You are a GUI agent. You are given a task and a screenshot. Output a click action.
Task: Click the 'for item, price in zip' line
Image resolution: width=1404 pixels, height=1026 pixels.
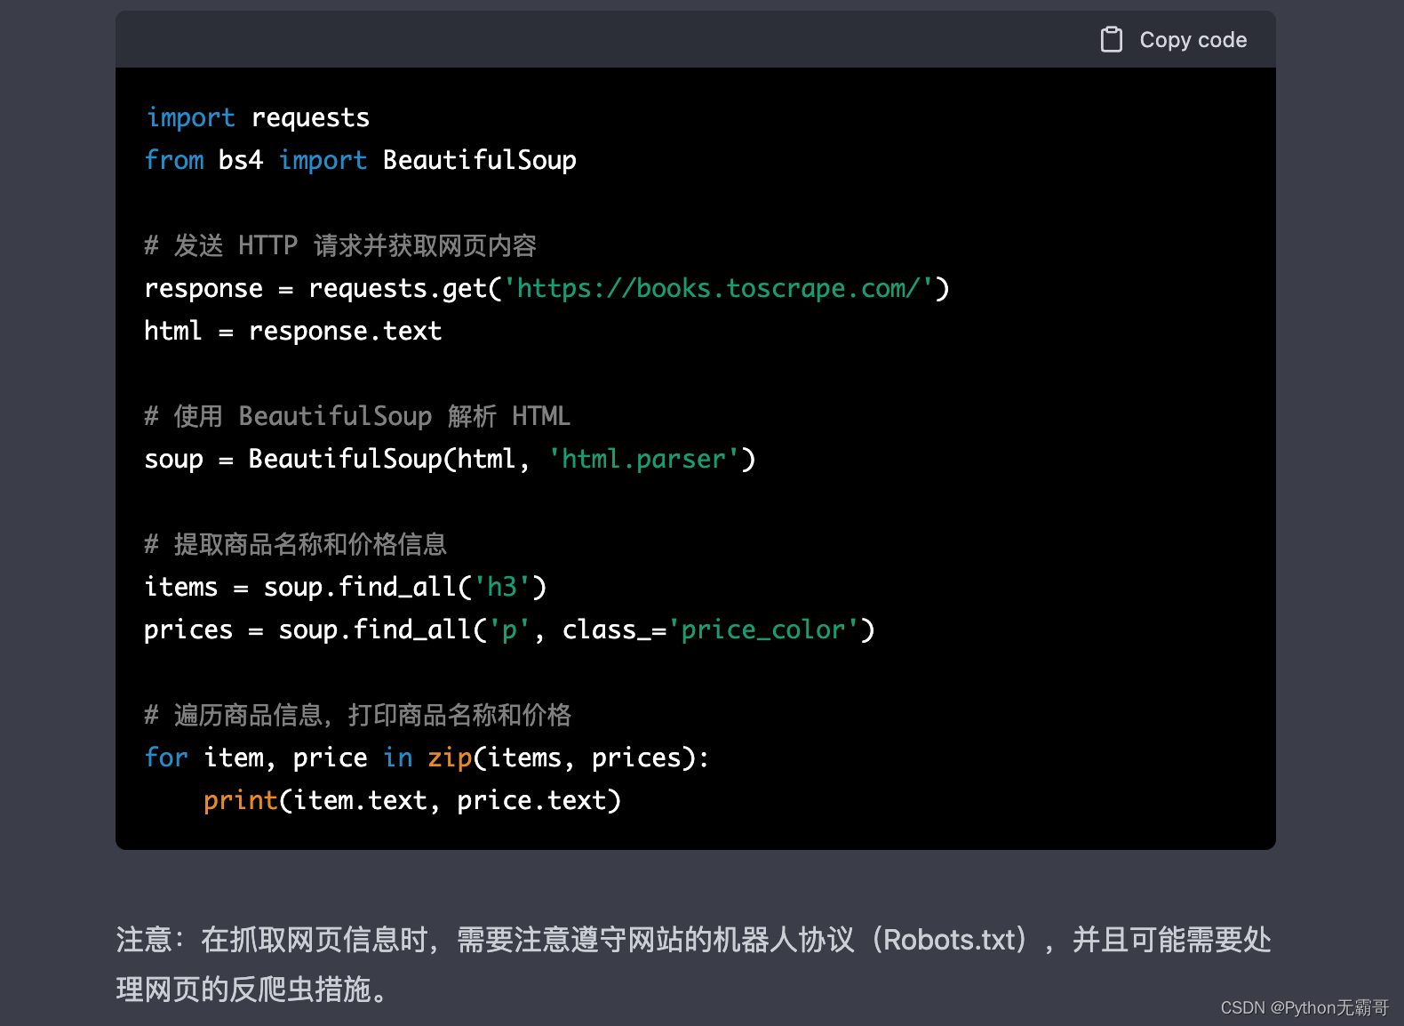tap(427, 757)
